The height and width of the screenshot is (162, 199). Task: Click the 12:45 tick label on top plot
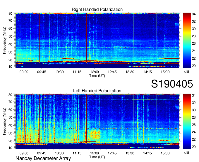coord(112,72)
